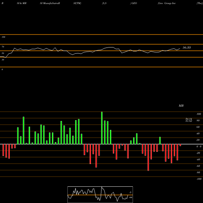This screenshot has width=203, height=203.
Task: Click the 'SI & MR' header text
Action: 22,3
